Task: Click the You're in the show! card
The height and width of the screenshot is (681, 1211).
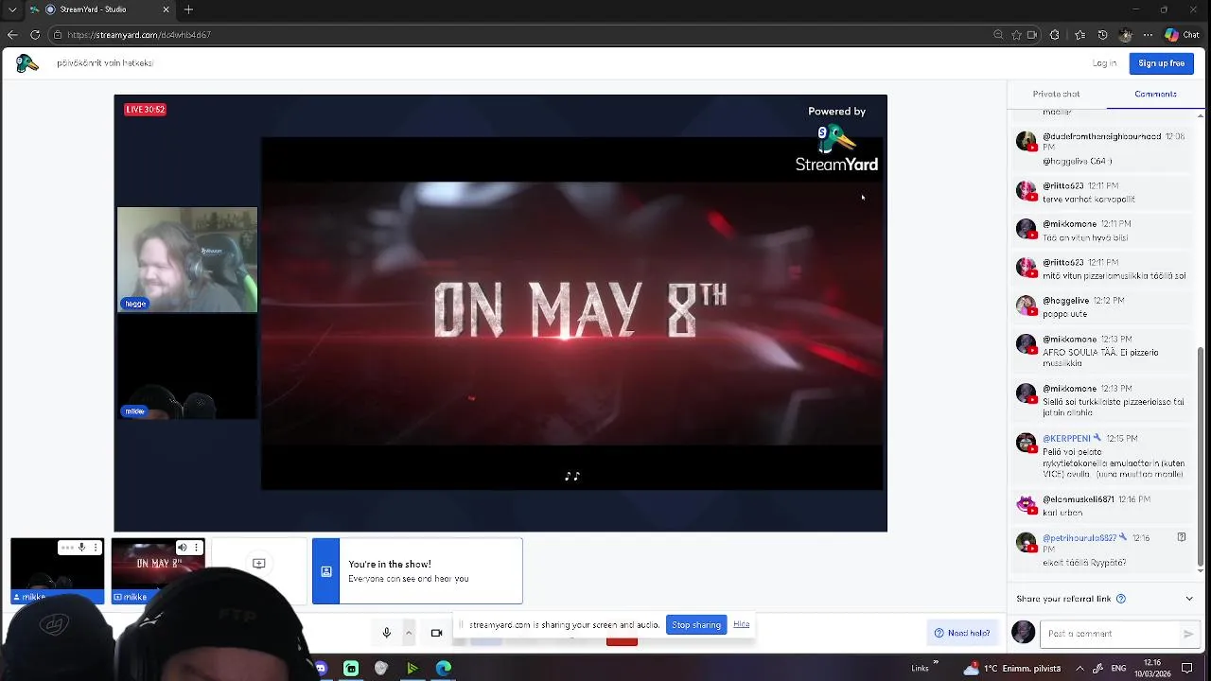Action: 417,571
